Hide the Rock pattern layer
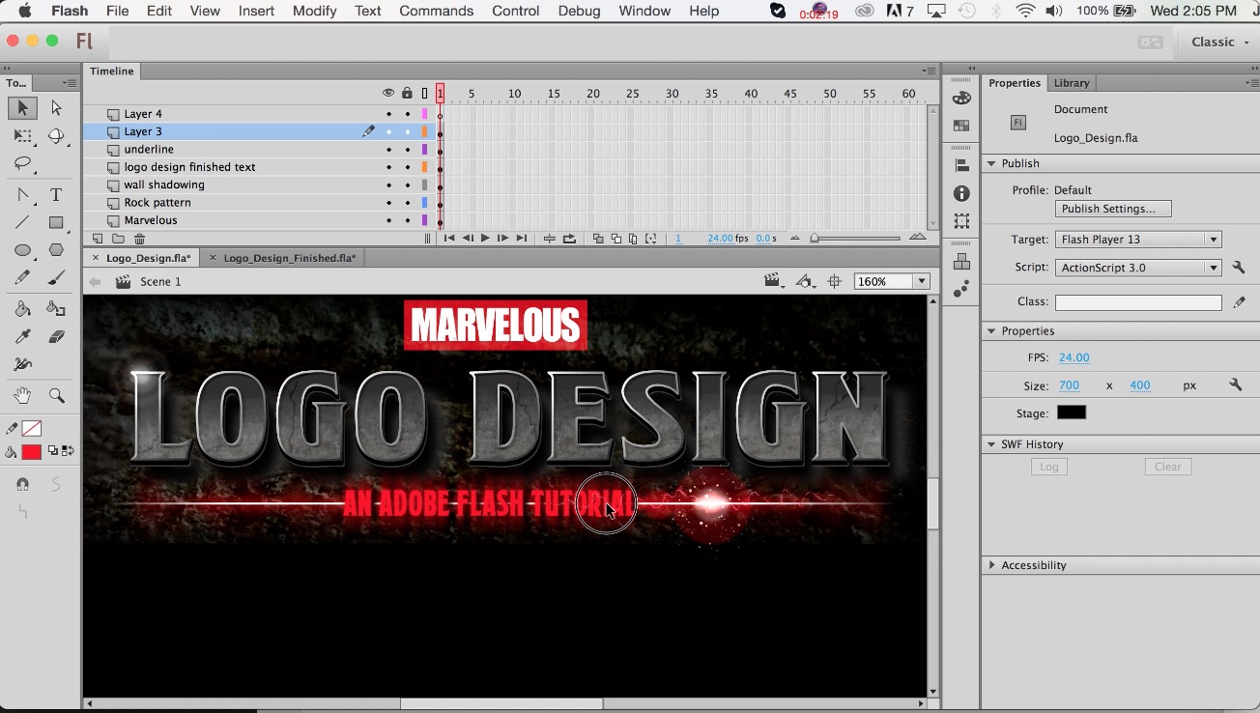This screenshot has height=713, width=1260. (387, 202)
